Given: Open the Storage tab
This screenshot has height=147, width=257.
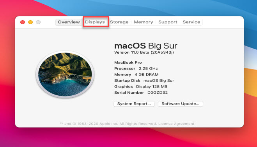Looking at the screenshot, I should click(x=119, y=22).
